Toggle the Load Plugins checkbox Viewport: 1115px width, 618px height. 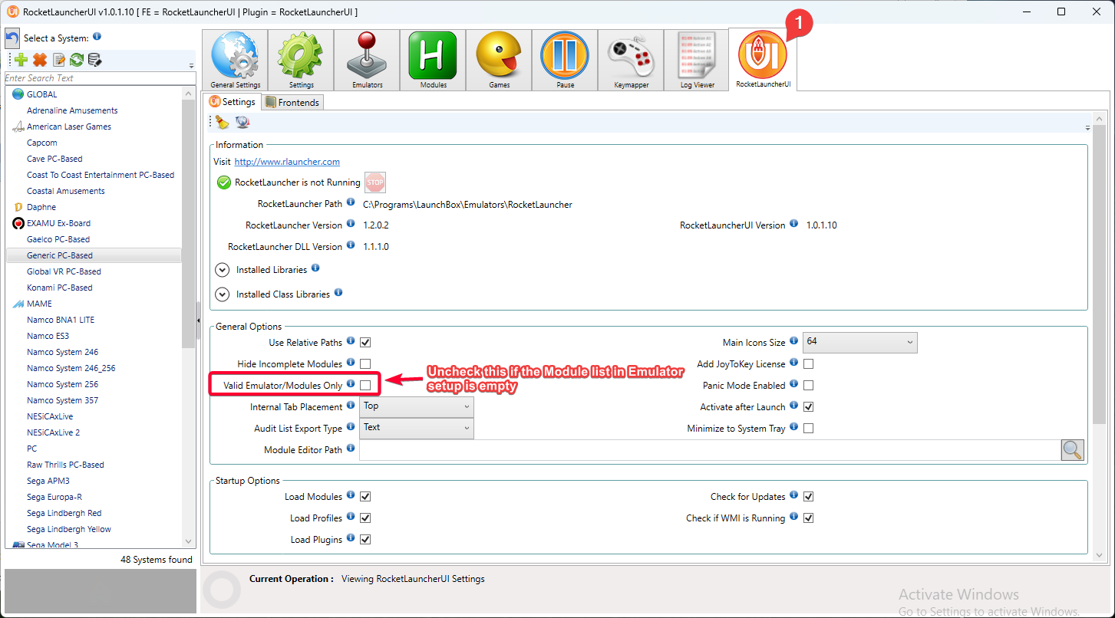365,540
